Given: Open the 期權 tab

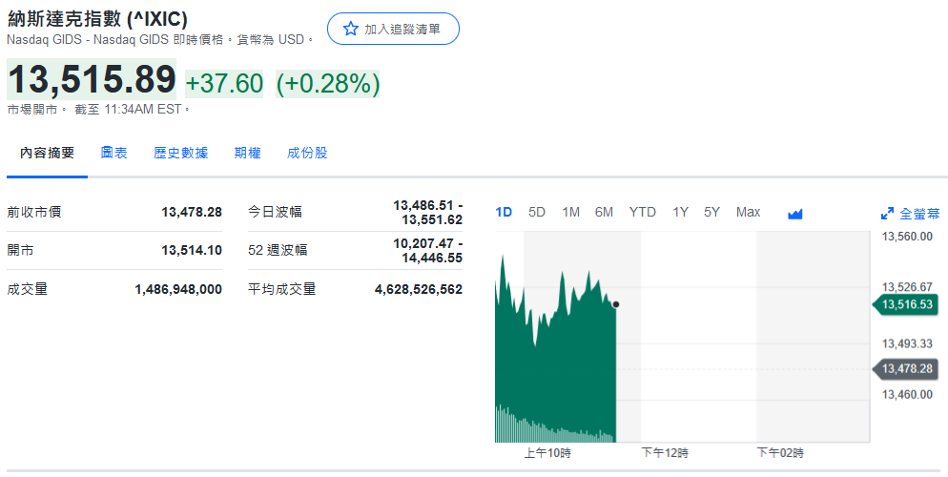Looking at the screenshot, I should pyautogui.click(x=247, y=153).
